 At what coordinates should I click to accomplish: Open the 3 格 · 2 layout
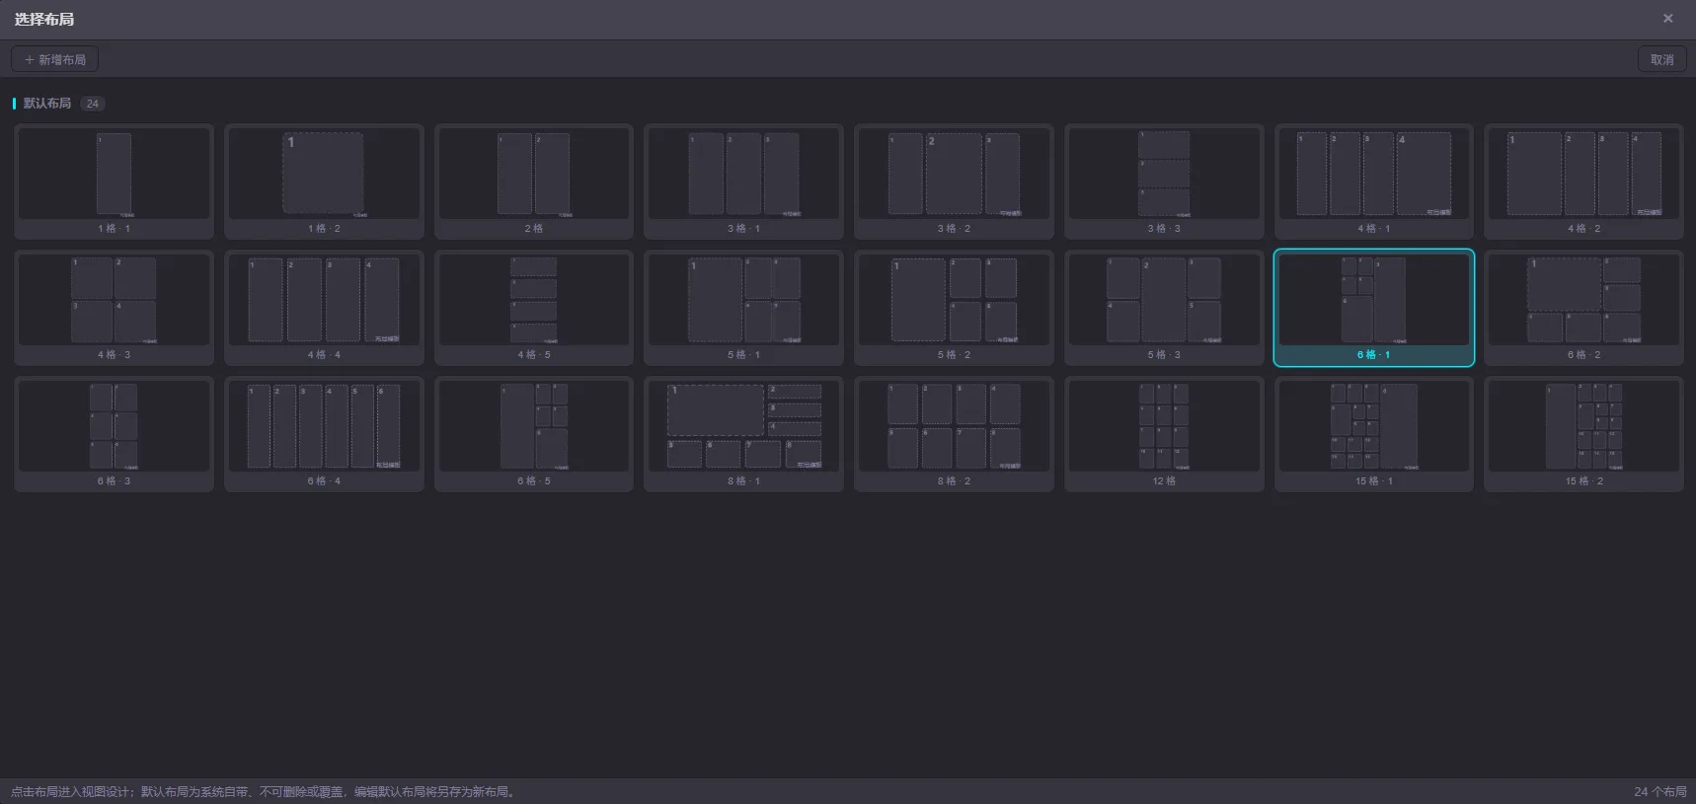point(954,182)
